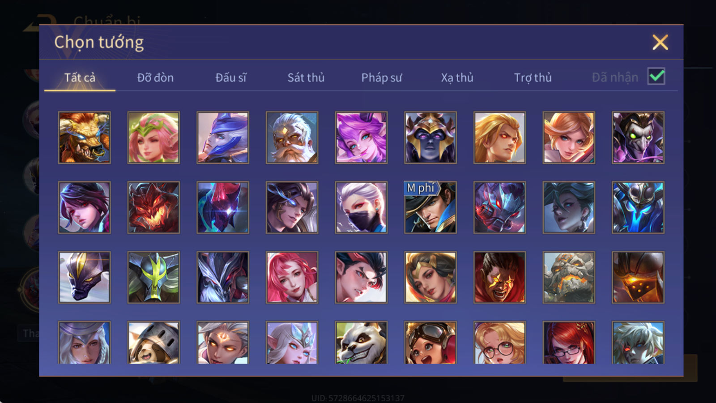Choose the red-haired woman with glasses
716x403 pixels.
tap(569, 342)
